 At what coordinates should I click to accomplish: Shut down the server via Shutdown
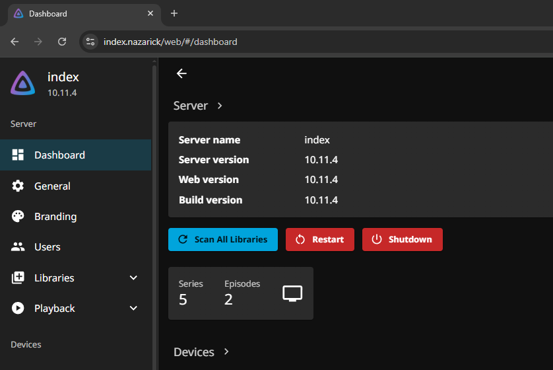coord(402,239)
